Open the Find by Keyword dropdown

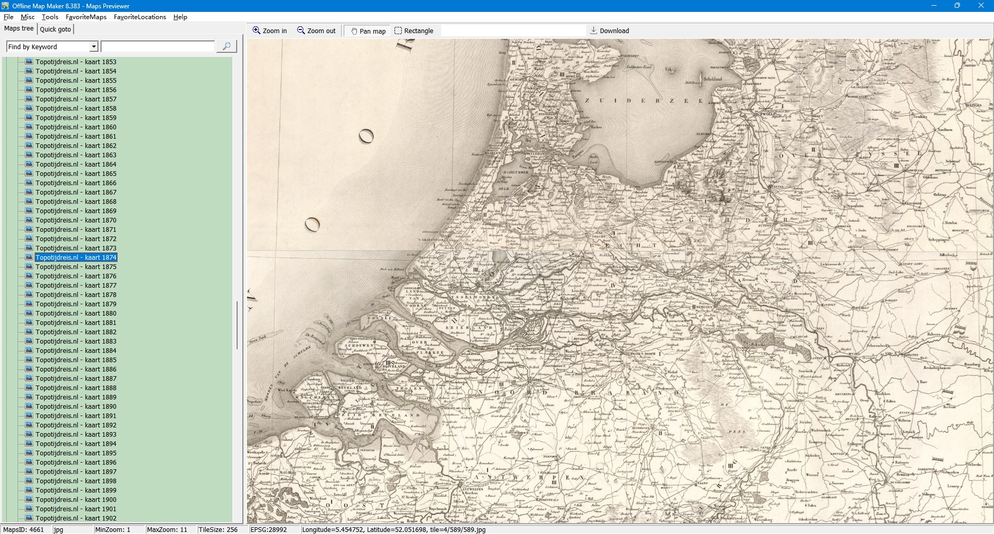coord(94,47)
